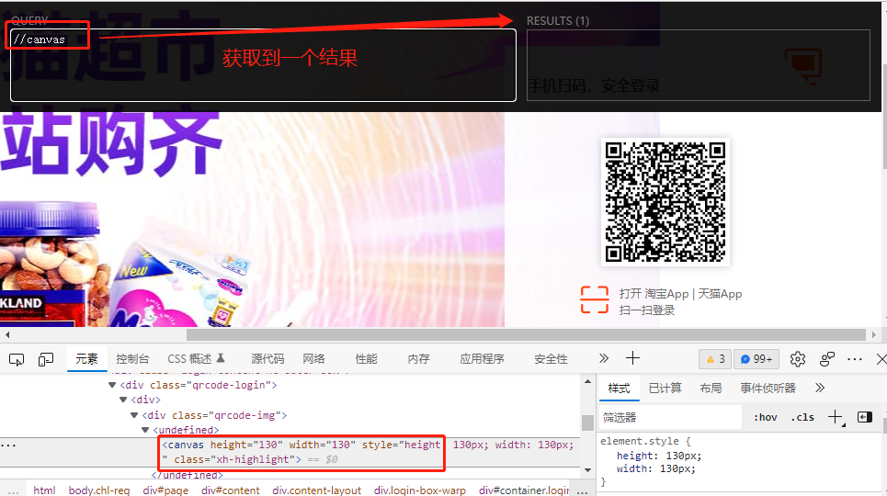Screen dimensions: 887x496
Task: Open the 安全性 tab
Action: click(551, 359)
